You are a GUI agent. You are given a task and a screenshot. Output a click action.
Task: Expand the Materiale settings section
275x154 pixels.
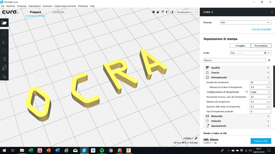237,116
